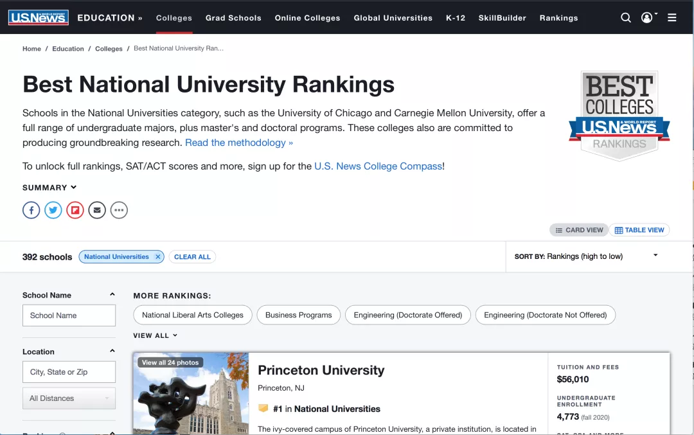Screen dimensions: 694x435
Task: Go to K-12 tab
Action: click(456, 18)
